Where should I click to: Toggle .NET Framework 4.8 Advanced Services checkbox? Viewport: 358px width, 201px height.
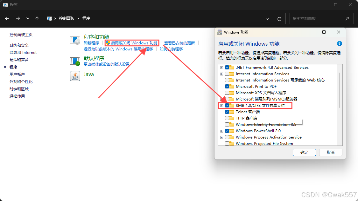[227, 67]
